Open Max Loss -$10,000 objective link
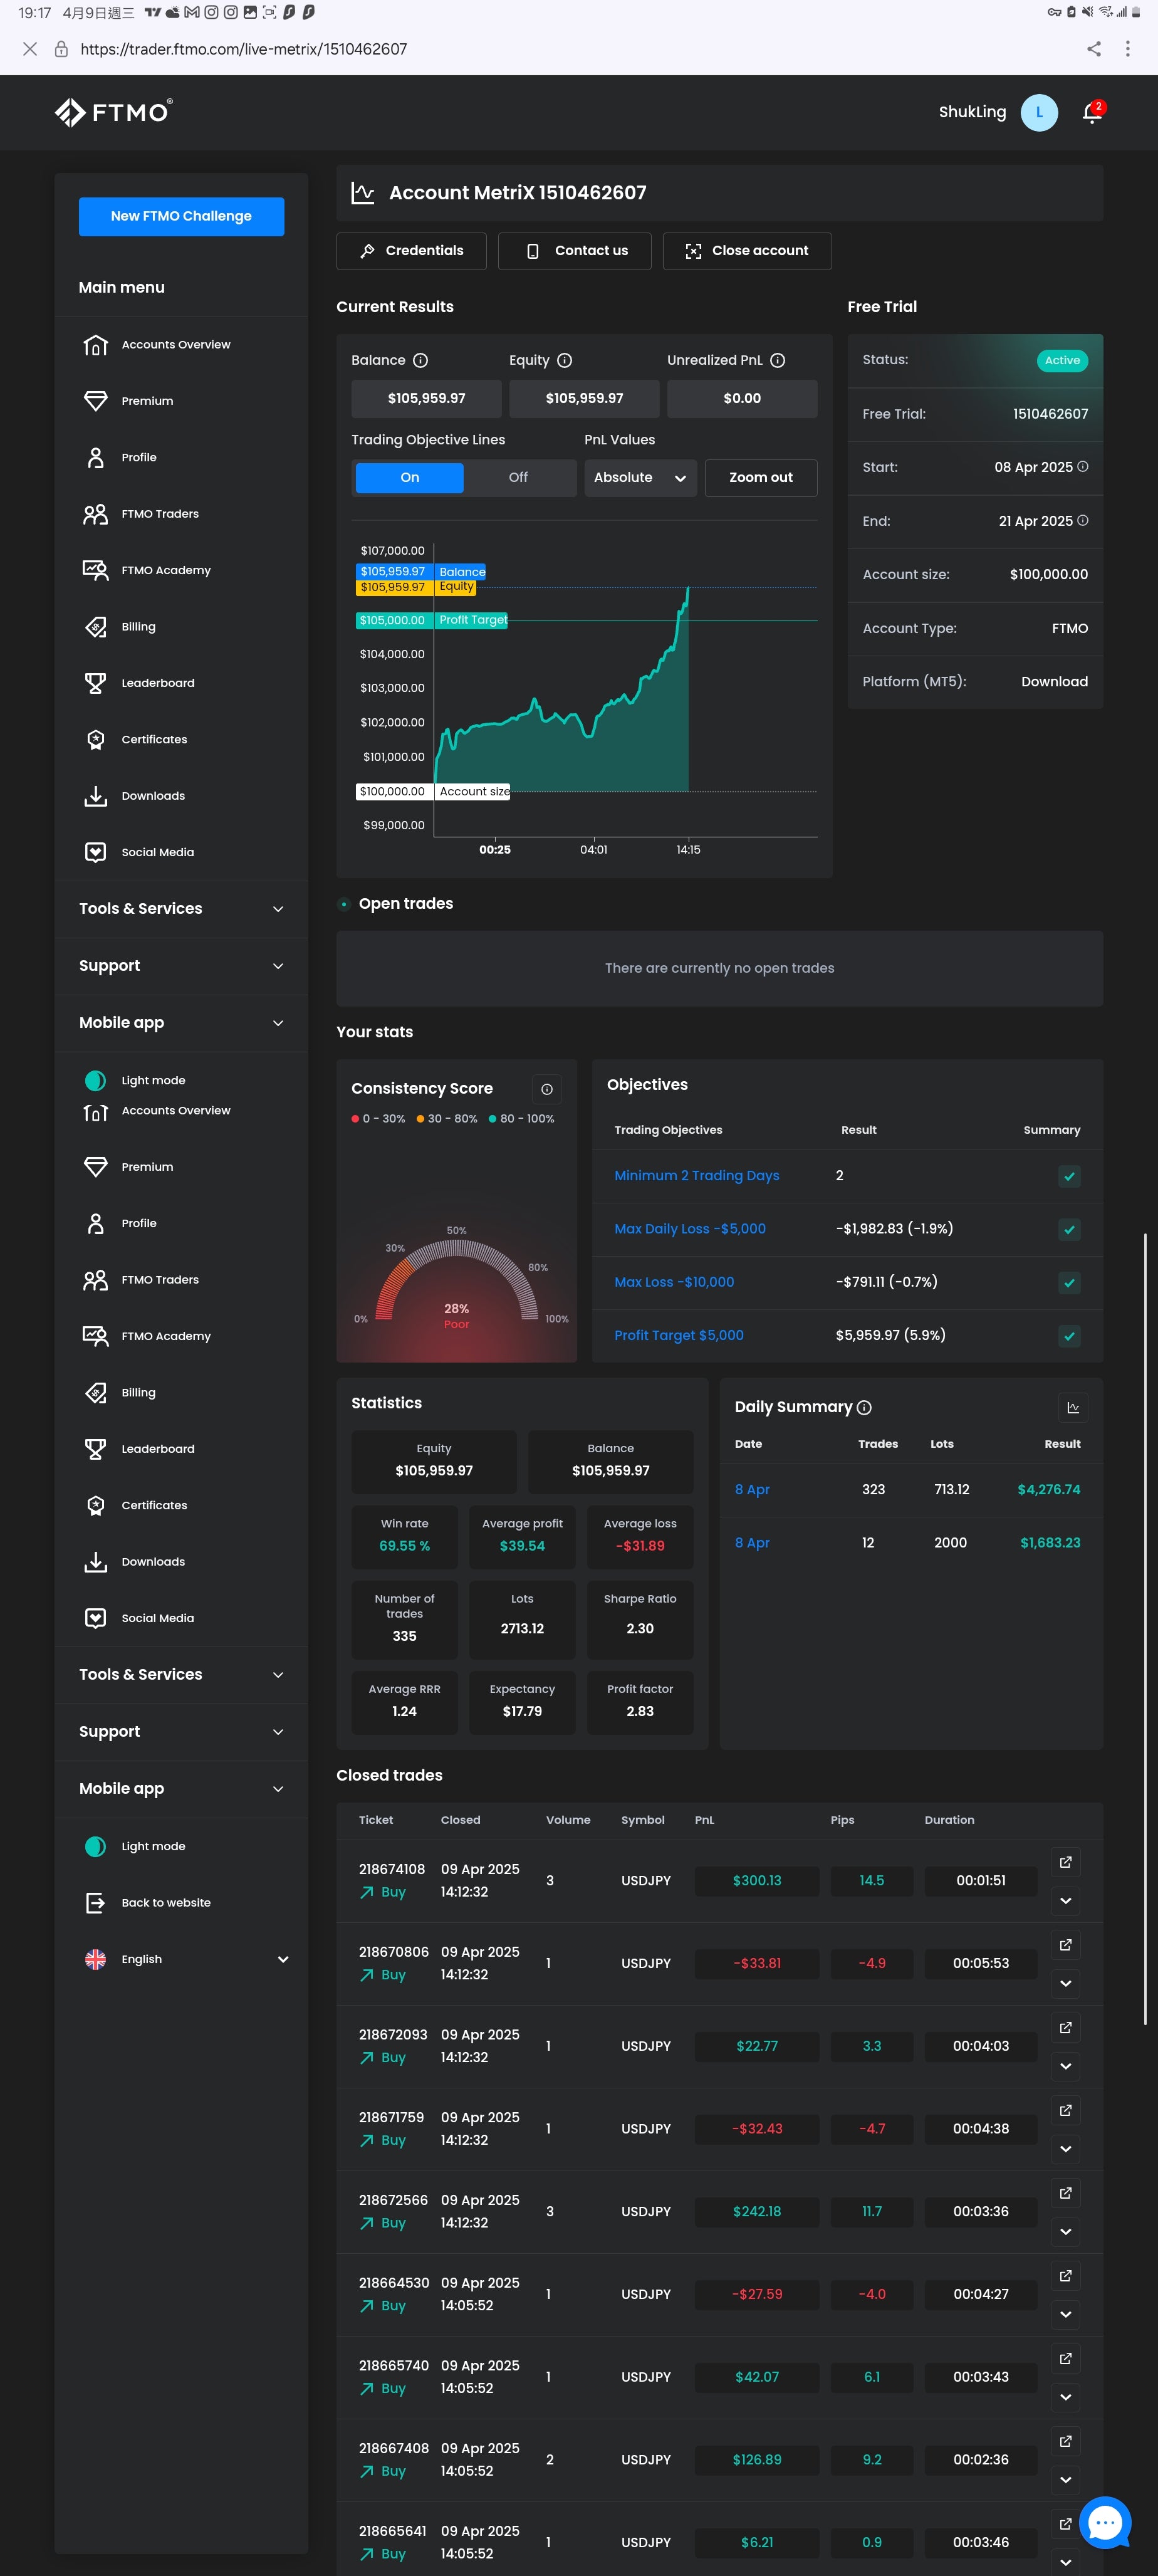The width and height of the screenshot is (1158, 2576). click(674, 1282)
